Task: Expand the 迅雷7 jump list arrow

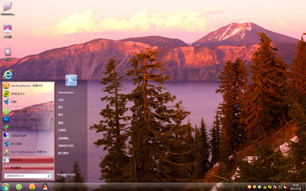Action: tap(52, 102)
